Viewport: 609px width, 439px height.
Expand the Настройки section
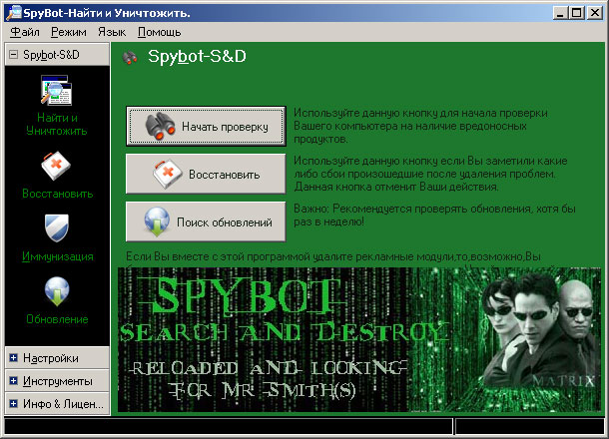click(14, 357)
